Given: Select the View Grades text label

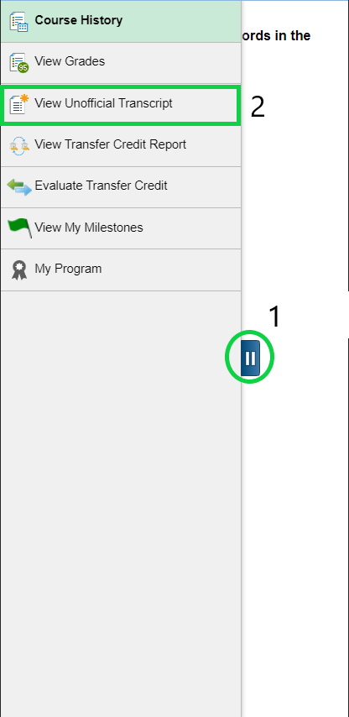Looking at the screenshot, I should 70,61.
